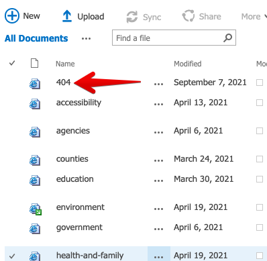This screenshot has width=267, height=261.
Task: Tick the checkbox in the environment row
Action: coord(260,207)
